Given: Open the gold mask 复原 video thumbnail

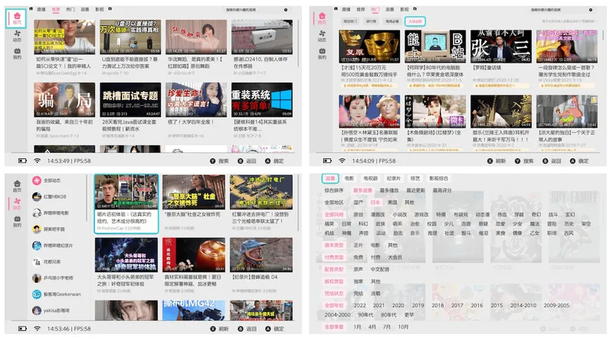Looking at the screenshot, I should [369, 46].
